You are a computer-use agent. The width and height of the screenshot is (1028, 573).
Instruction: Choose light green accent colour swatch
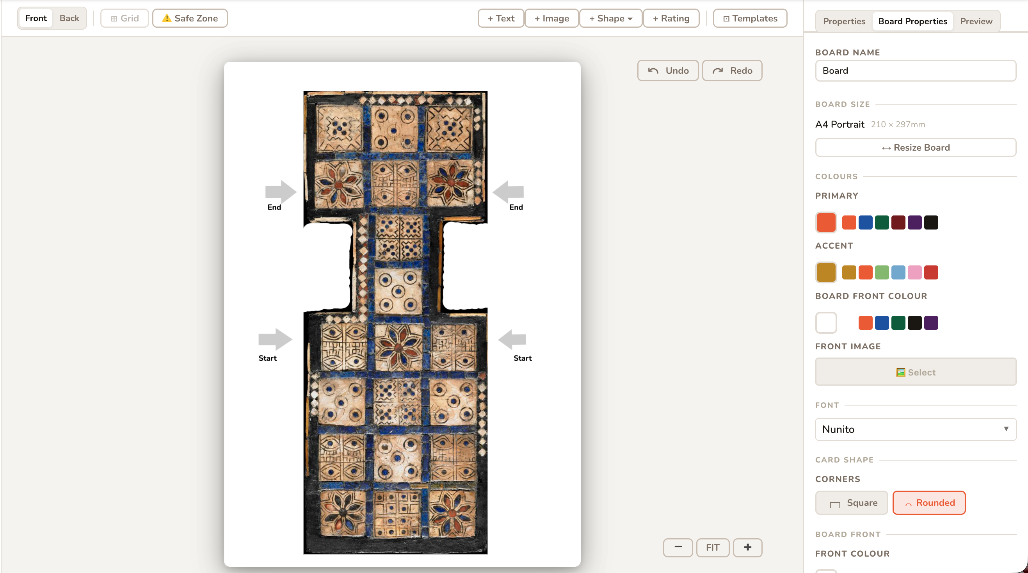(x=882, y=272)
